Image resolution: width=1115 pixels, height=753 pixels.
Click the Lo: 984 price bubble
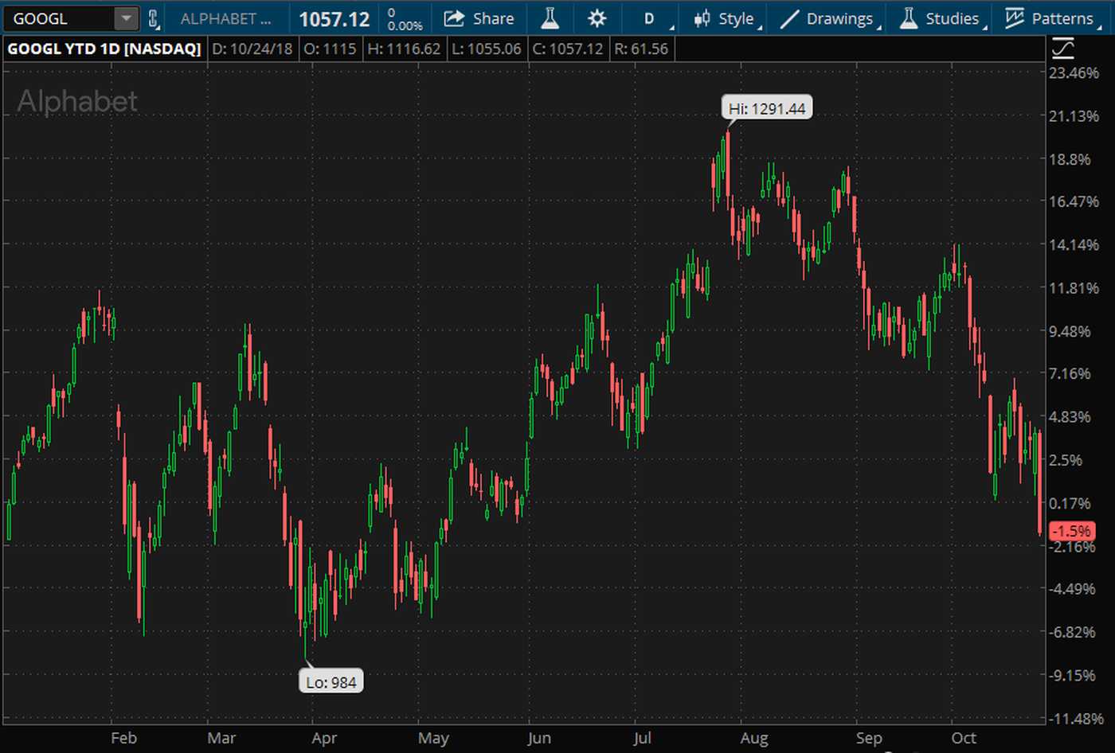point(331,681)
